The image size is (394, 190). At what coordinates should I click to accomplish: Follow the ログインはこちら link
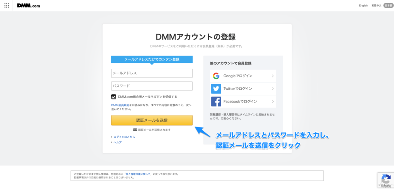124,137
